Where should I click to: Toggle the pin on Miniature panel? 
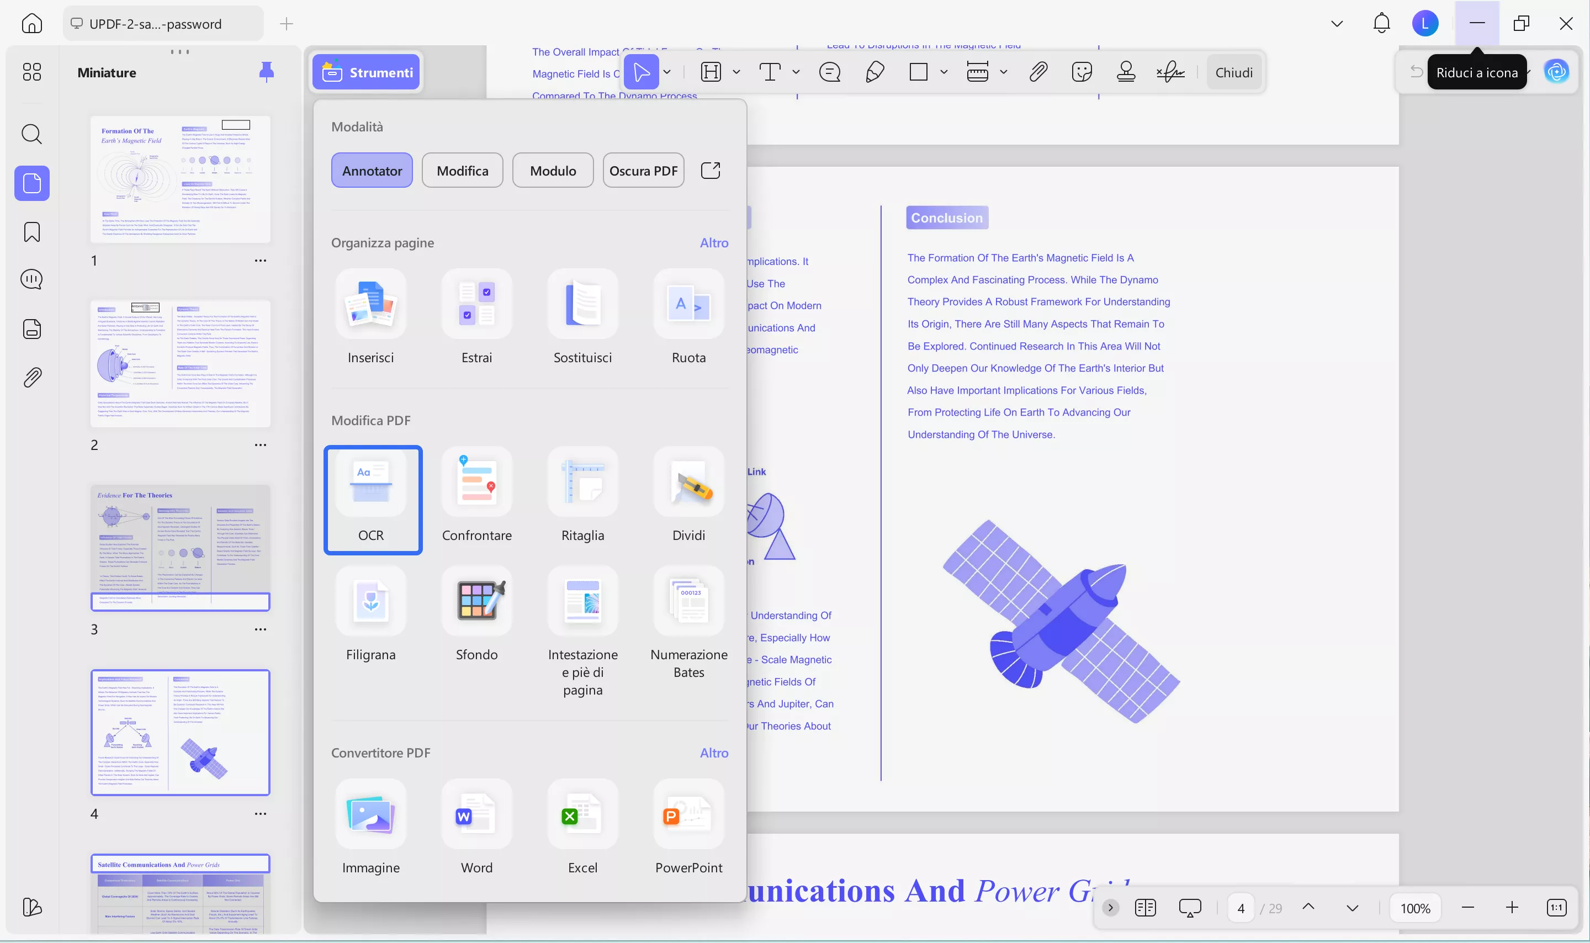click(266, 72)
